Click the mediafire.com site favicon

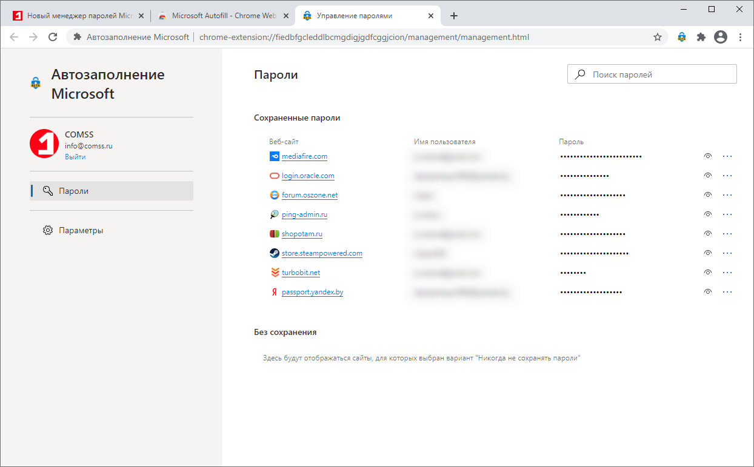click(x=275, y=156)
